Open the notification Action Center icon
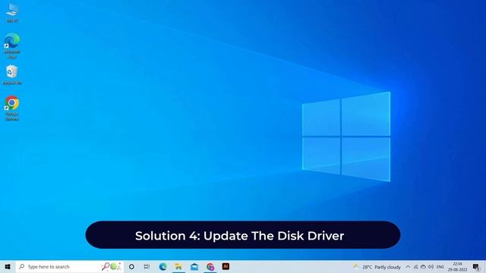The image size is (486, 273). pos(476,267)
